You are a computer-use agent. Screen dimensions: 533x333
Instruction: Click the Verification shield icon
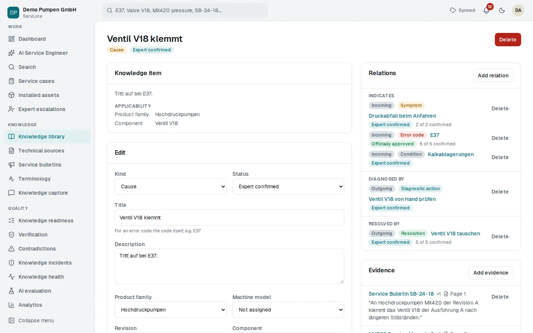(11, 235)
